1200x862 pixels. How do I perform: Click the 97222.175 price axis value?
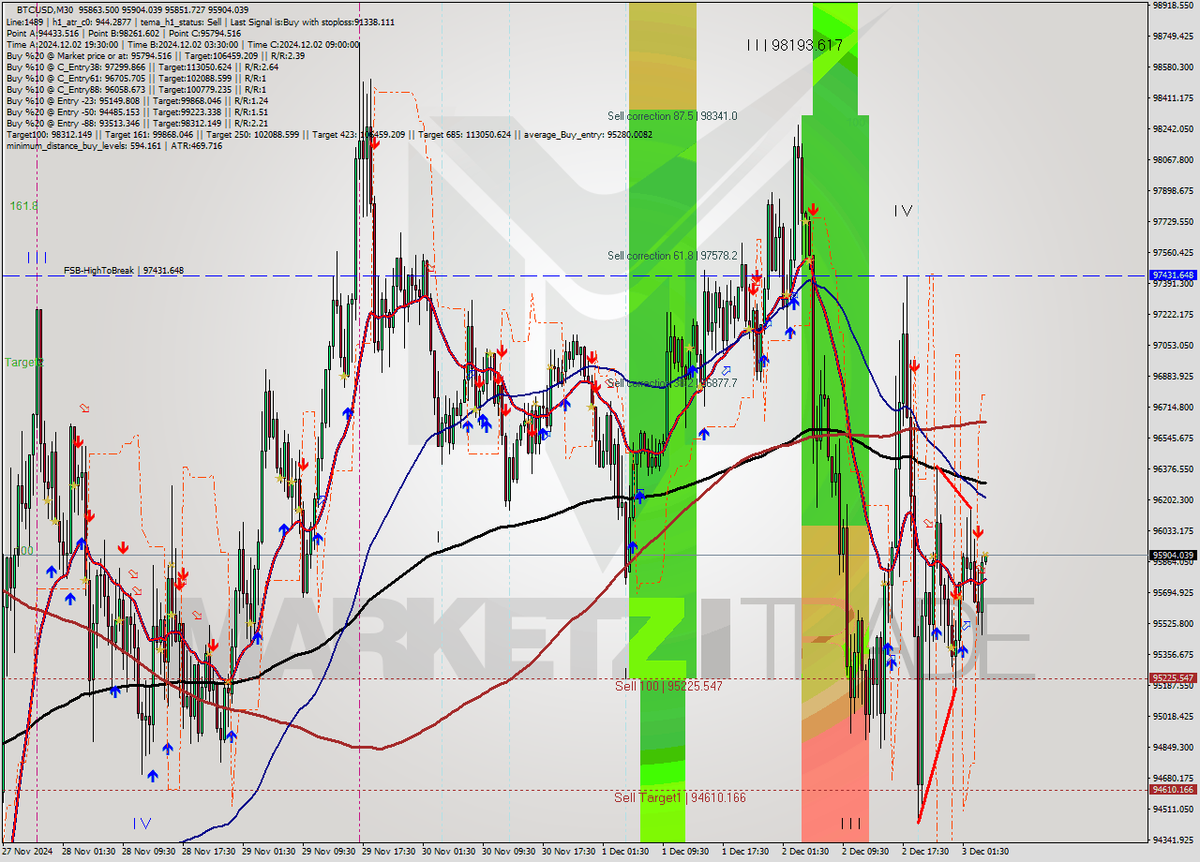tap(1173, 314)
